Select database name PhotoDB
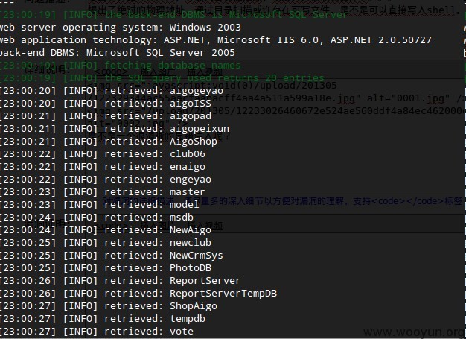Image resolution: width=466 pixels, height=339 pixels. point(191,268)
